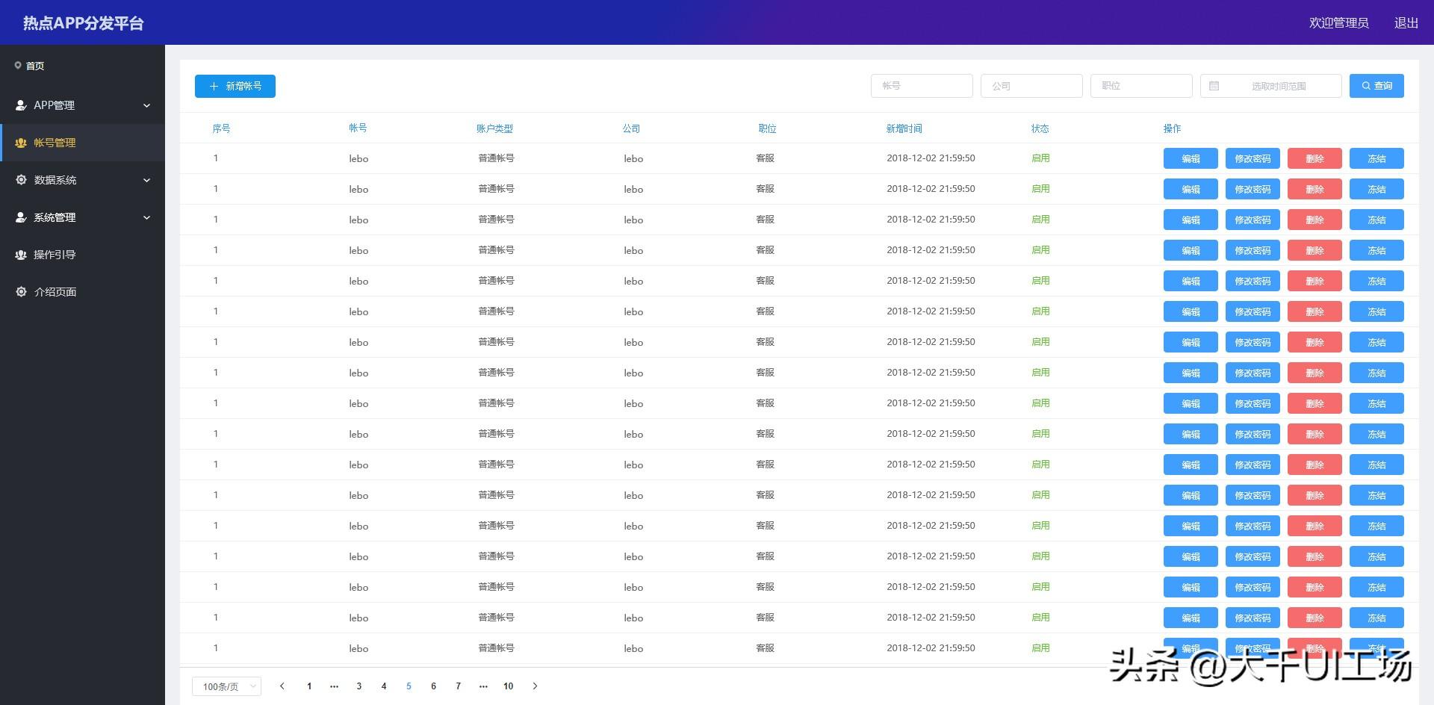The height and width of the screenshot is (705, 1434).
Task: Click 修改密码 in the sixth table row
Action: pos(1253,311)
